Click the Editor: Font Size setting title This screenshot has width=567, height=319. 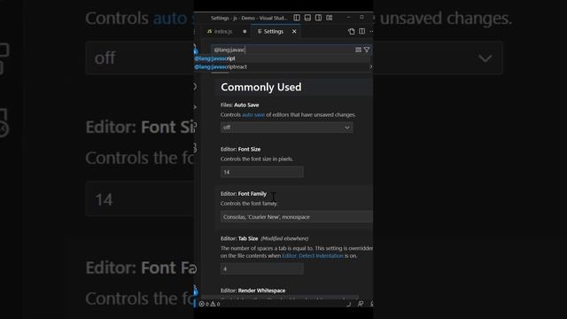tap(240, 149)
